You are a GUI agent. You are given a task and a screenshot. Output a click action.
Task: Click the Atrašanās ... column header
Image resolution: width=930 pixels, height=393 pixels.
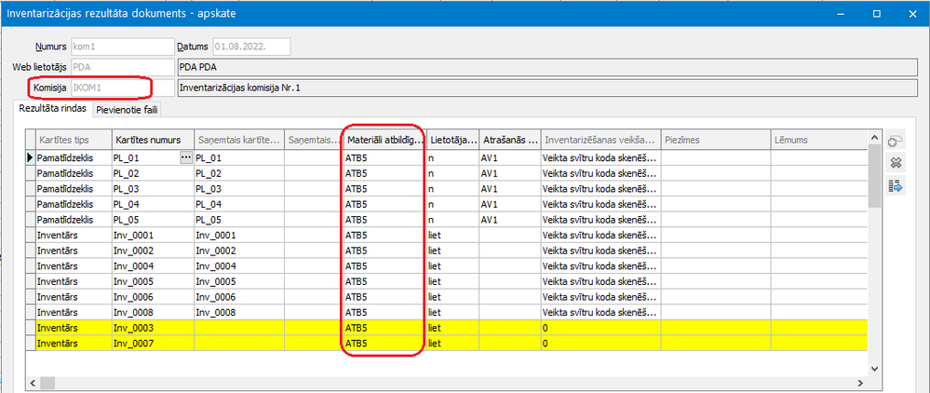(510, 140)
